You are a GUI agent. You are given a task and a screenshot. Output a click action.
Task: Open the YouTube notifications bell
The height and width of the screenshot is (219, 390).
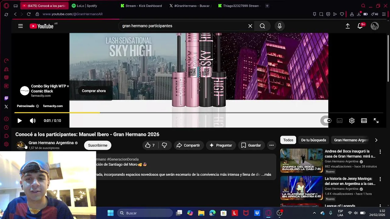coord(360,26)
